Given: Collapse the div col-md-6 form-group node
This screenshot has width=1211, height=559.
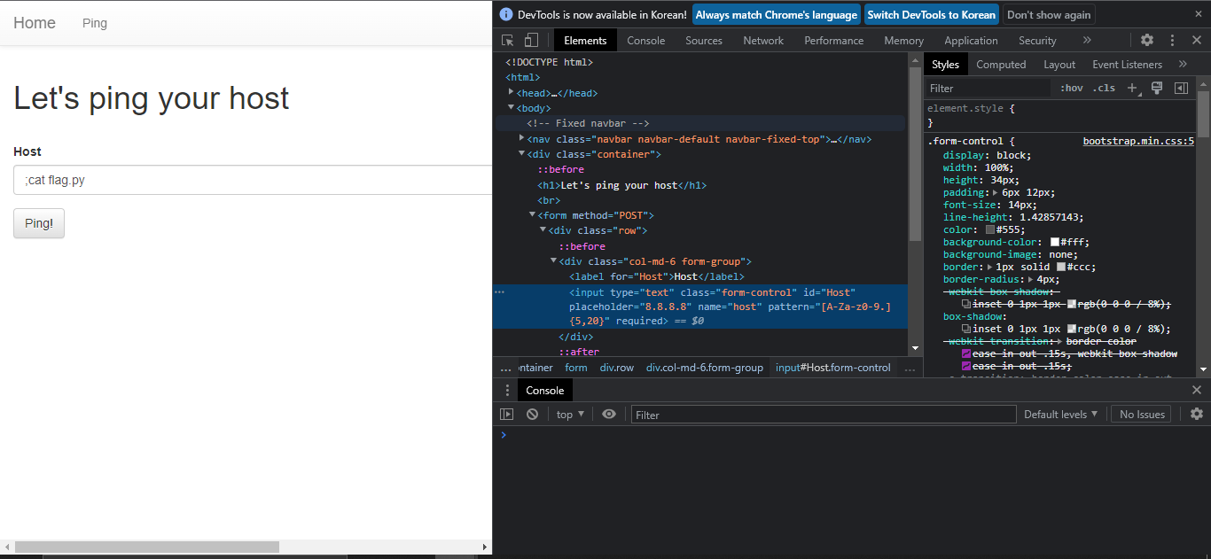Looking at the screenshot, I should [554, 260].
